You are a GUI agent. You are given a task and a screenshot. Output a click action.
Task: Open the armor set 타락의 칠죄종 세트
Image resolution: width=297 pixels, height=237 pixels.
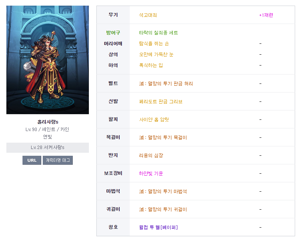pos(159,33)
